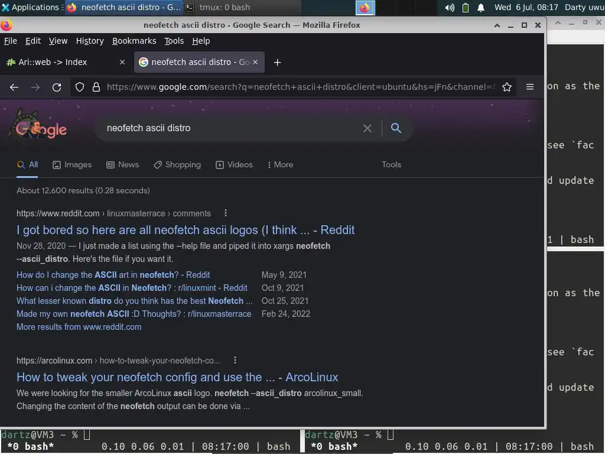Open the Reddit result's three-dot options
Screen dimensions: 605x454
click(226, 213)
